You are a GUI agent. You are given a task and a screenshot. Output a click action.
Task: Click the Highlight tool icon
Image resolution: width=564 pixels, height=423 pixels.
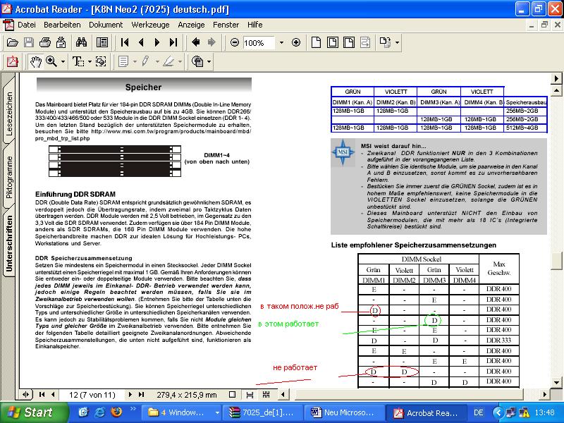(168, 61)
